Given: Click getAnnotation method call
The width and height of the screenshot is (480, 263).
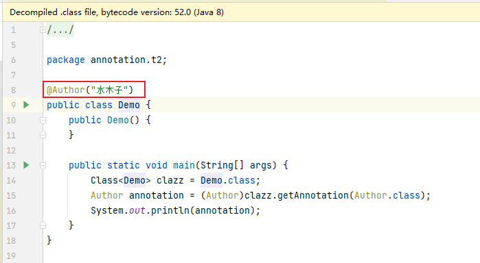Looking at the screenshot, I should (313, 195).
